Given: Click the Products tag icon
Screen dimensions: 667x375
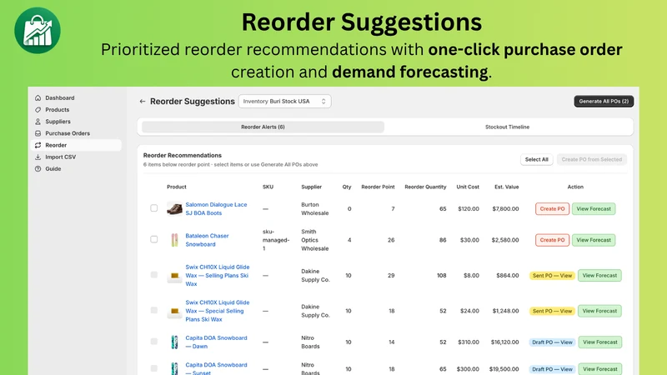Looking at the screenshot, I should (38, 110).
